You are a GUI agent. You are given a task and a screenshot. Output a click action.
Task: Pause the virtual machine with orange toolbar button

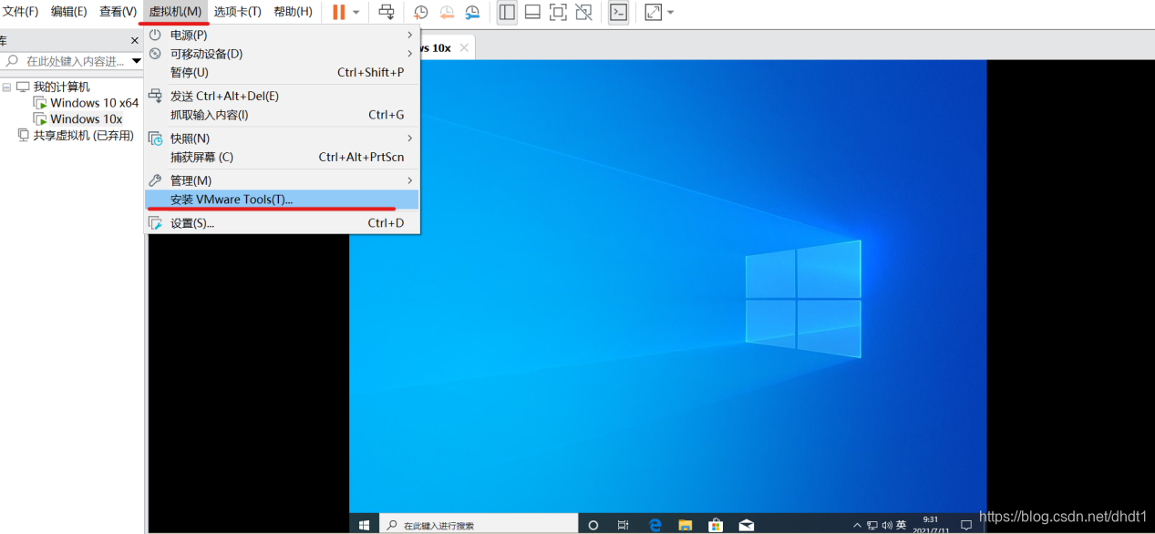(x=338, y=12)
